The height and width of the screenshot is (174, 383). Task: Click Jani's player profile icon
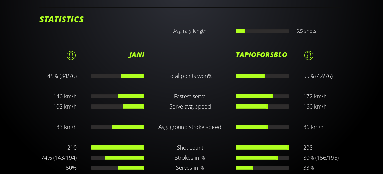pos(71,55)
